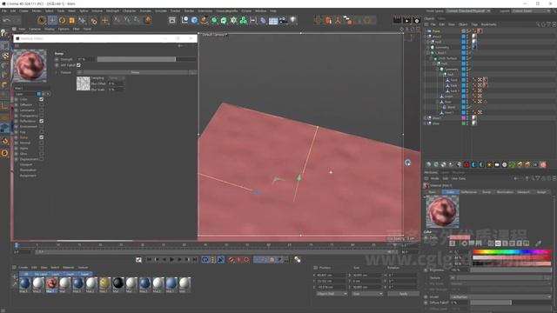Toggle the Z axis lock icon

[137, 20]
